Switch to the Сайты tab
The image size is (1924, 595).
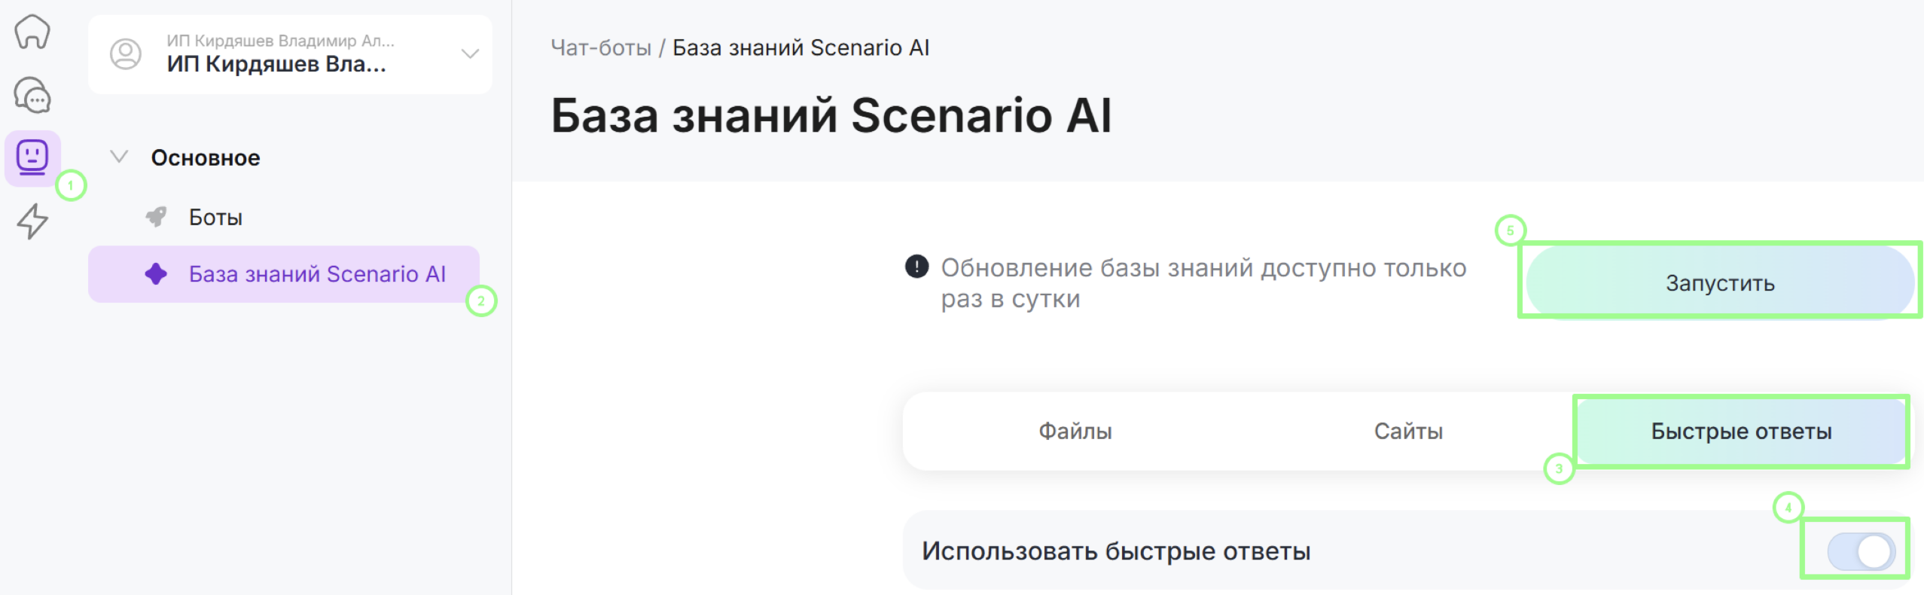coord(1408,432)
